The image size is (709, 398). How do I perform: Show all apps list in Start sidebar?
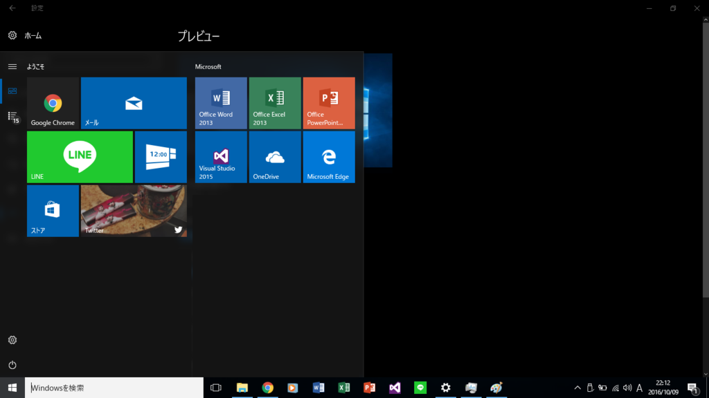pyautogui.click(x=12, y=116)
